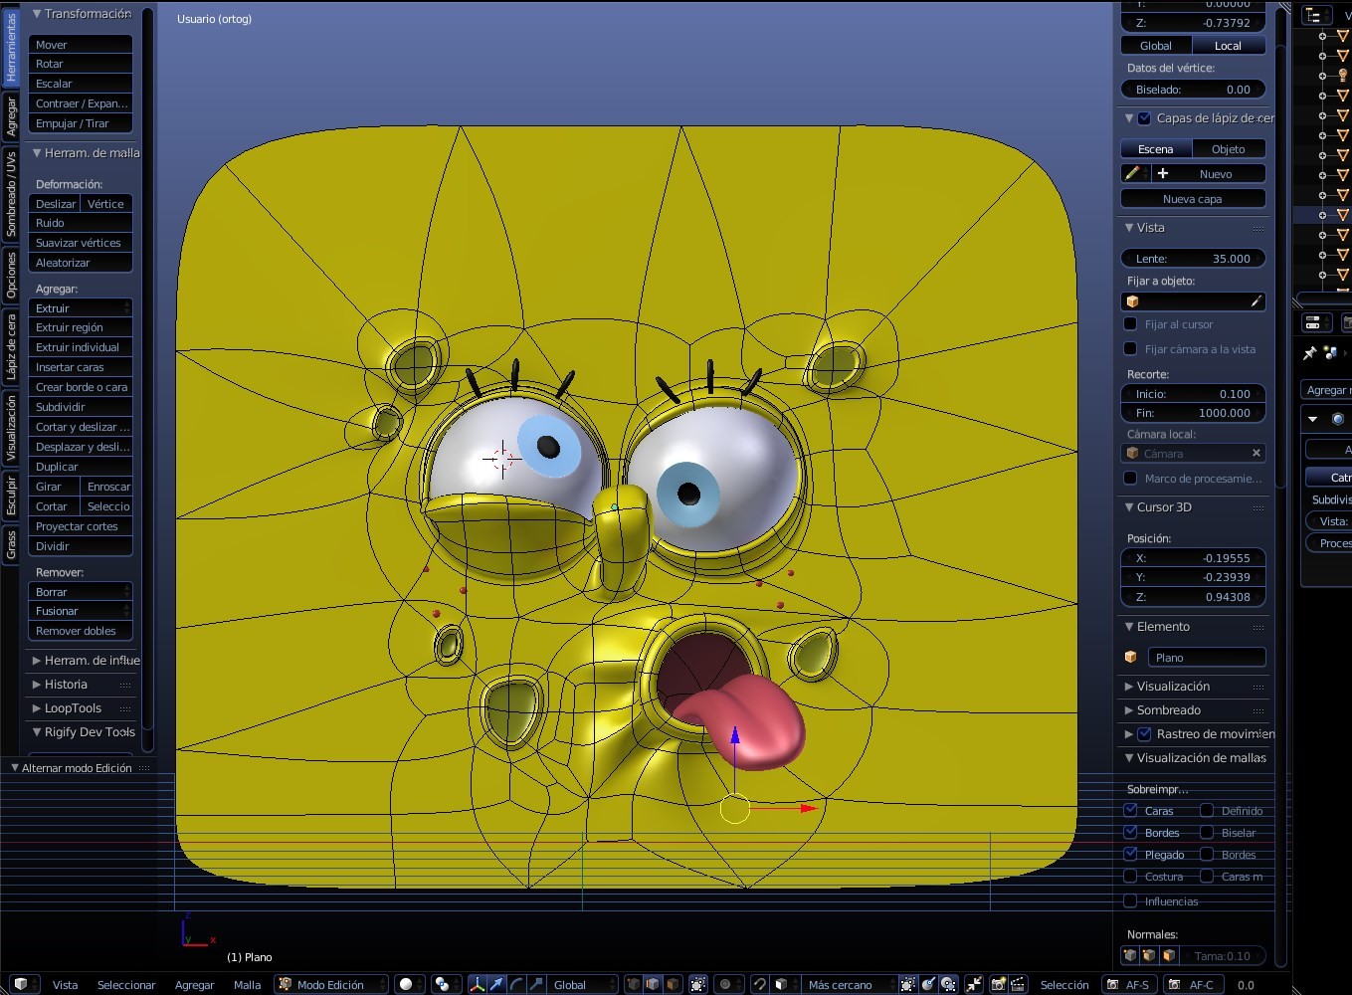Image resolution: width=1352 pixels, height=995 pixels.
Task: Open the Más cercano snap target dropdown
Action: click(x=849, y=984)
